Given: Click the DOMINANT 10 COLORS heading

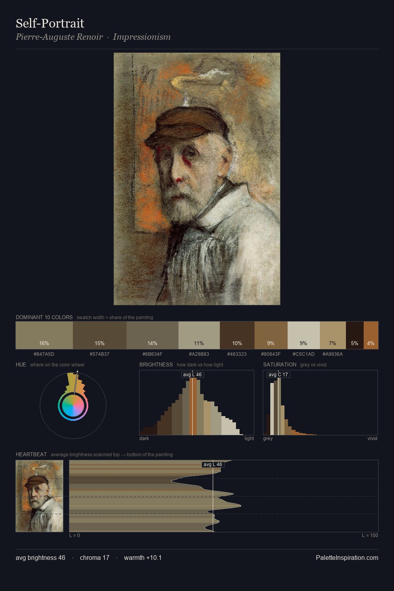Looking at the screenshot, I should tap(44, 317).
